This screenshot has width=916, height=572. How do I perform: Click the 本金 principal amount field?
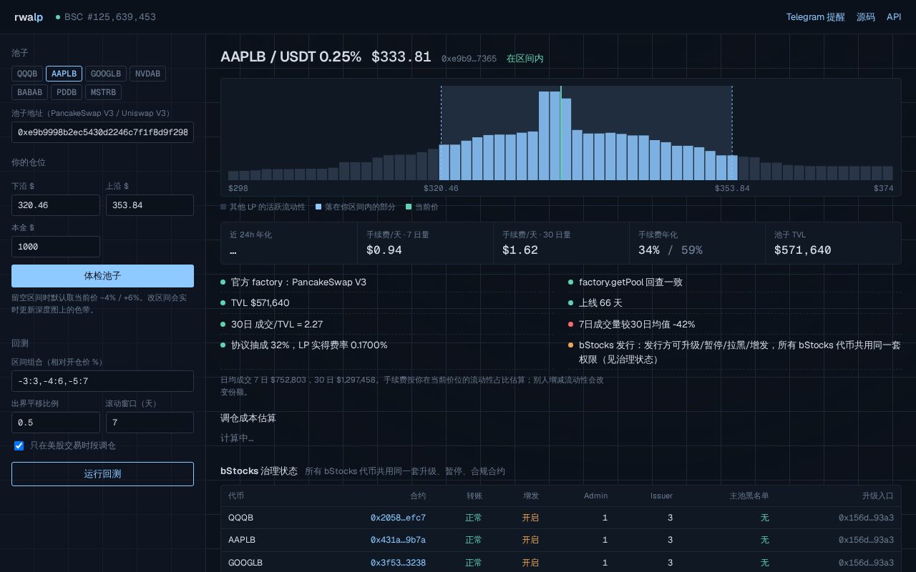[x=56, y=247]
